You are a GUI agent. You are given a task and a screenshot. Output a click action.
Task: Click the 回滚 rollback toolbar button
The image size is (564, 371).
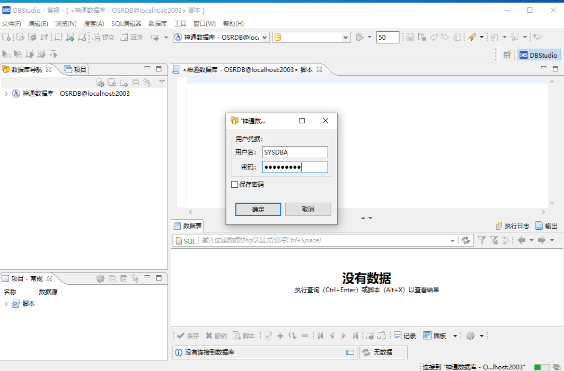pos(131,38)
